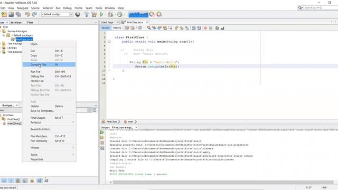Close the FirstClass.java editor tab

click(x=147, y=22)
